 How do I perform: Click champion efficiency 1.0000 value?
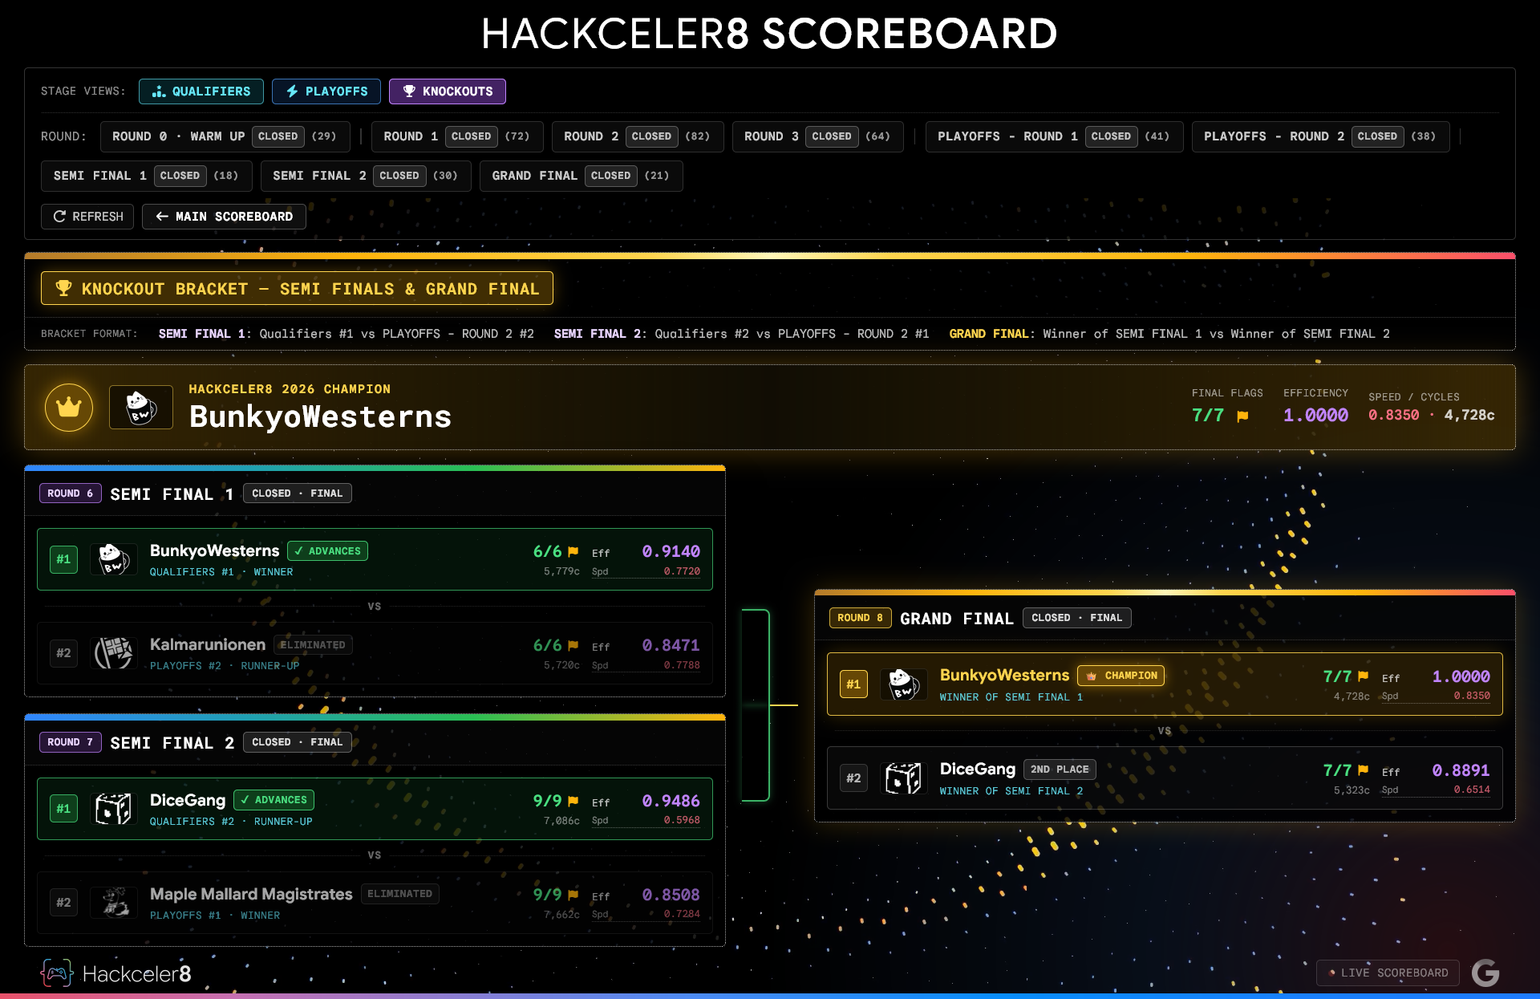click(1315, 416)
